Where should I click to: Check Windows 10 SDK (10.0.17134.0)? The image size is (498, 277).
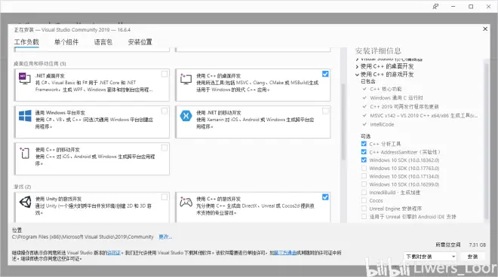pos(364,176)
